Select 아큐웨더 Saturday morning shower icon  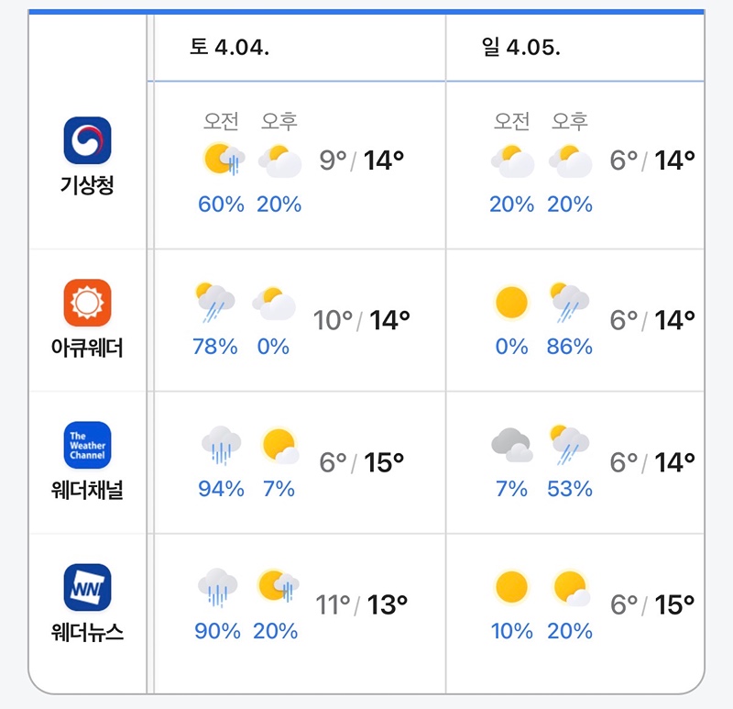[215, 303]
